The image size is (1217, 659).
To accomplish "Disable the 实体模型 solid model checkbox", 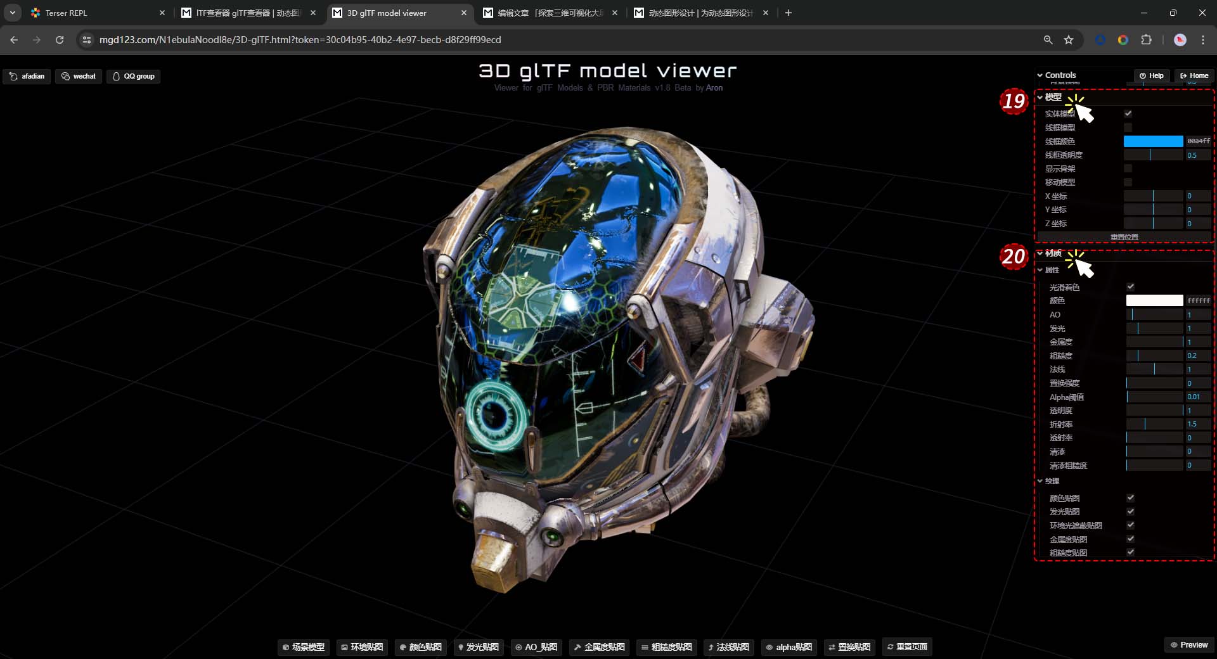I will (1128, 113).
